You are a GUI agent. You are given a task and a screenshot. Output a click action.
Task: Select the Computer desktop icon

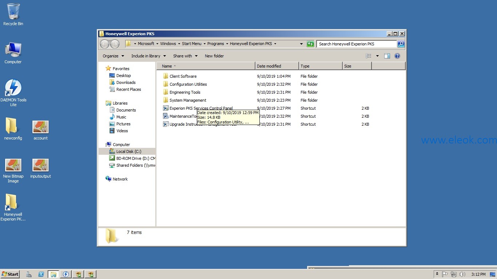tap(13, 53)
